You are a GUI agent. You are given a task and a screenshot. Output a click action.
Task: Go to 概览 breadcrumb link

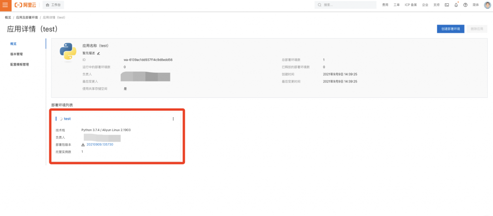point(8,17)
